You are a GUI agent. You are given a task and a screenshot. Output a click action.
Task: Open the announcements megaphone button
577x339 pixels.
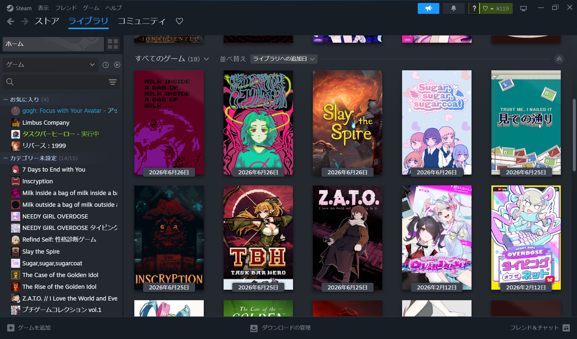(428, 8)
